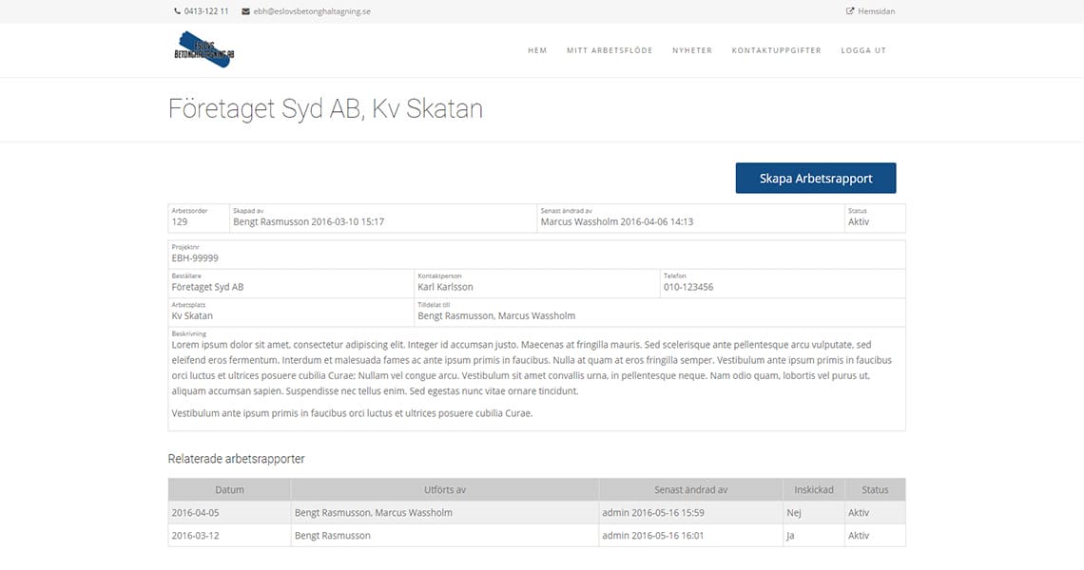The image size is (1084, 570).
Task: Click the Hemsidan link
Action: click(x=876, y=11)
